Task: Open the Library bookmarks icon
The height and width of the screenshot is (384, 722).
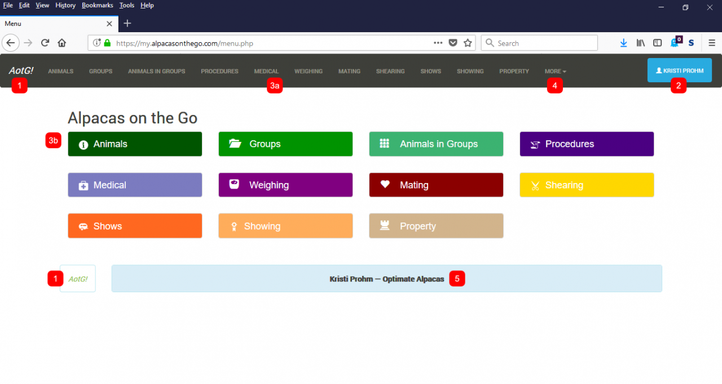Action: point(641,43)
